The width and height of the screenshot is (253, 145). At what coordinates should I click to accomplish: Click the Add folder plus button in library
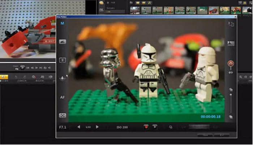click(108, 3)
